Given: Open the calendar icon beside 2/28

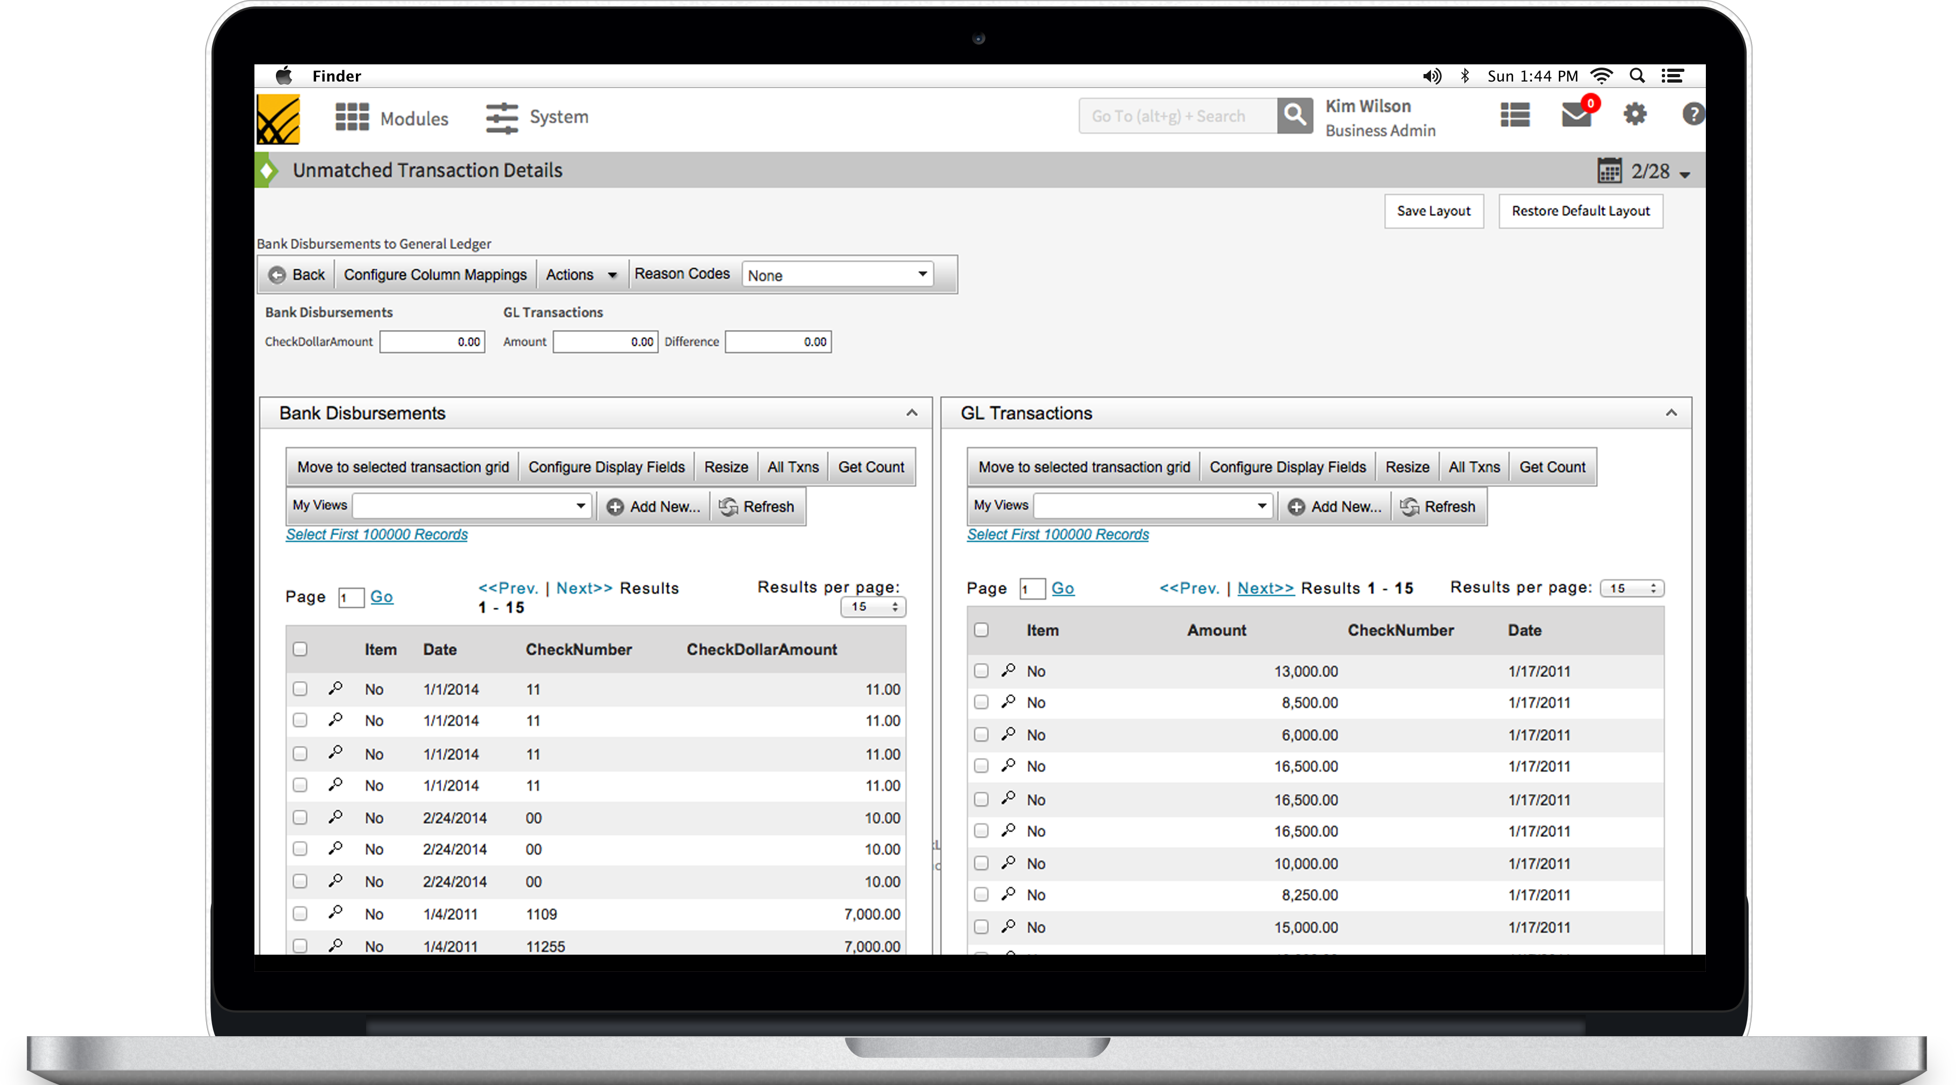Looking at the screenshot, I should (1609, 171).
